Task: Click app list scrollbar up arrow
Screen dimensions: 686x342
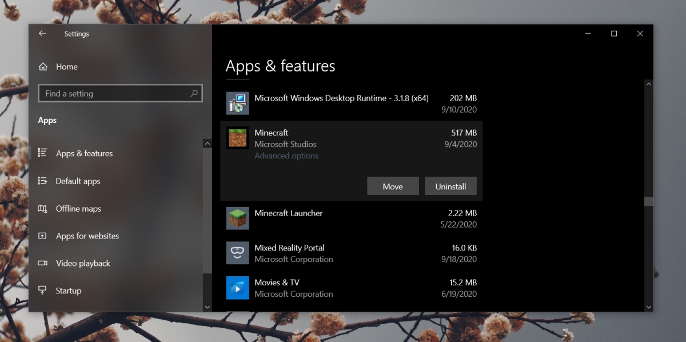Action: (648, 84)
